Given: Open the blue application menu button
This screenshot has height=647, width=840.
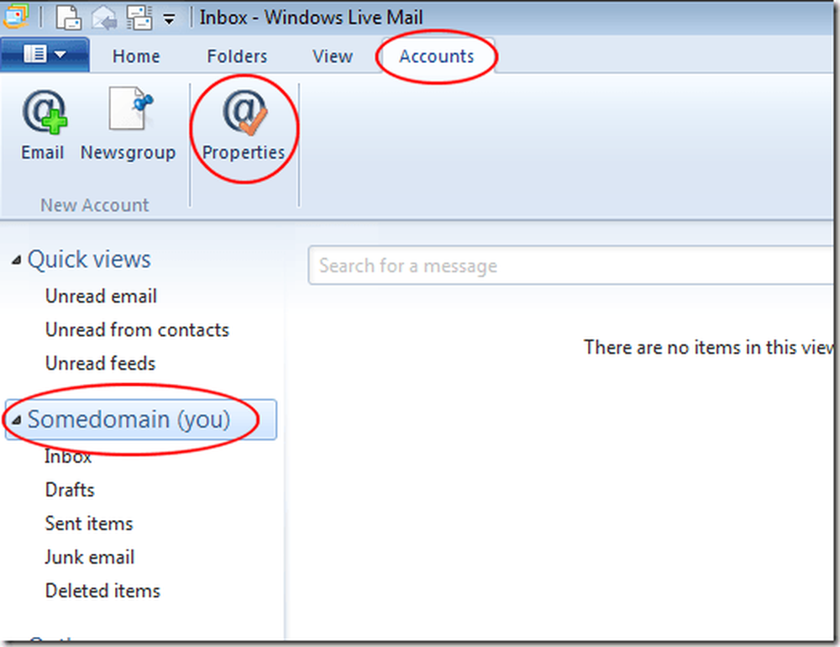Looking at the screenshot, I should (x=45, y=55).
